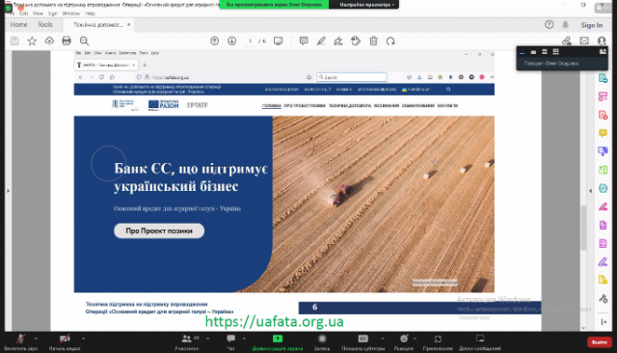Go to the next page with the down arrow
The height and width of the screenshot is (353, 617).
click(231, 41)
